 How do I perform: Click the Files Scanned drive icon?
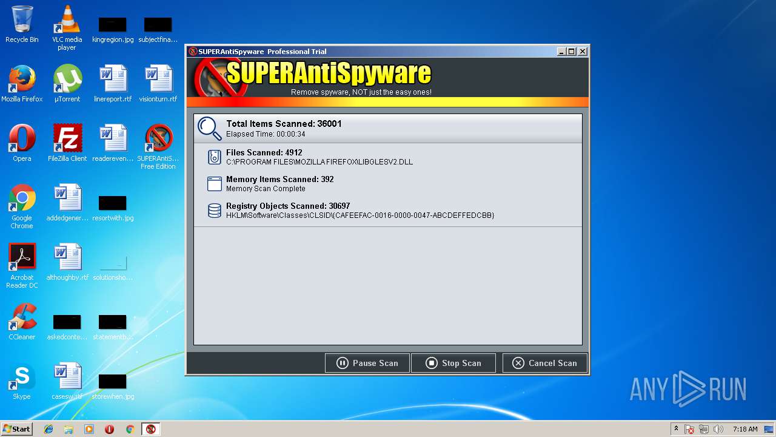[214, 157]
